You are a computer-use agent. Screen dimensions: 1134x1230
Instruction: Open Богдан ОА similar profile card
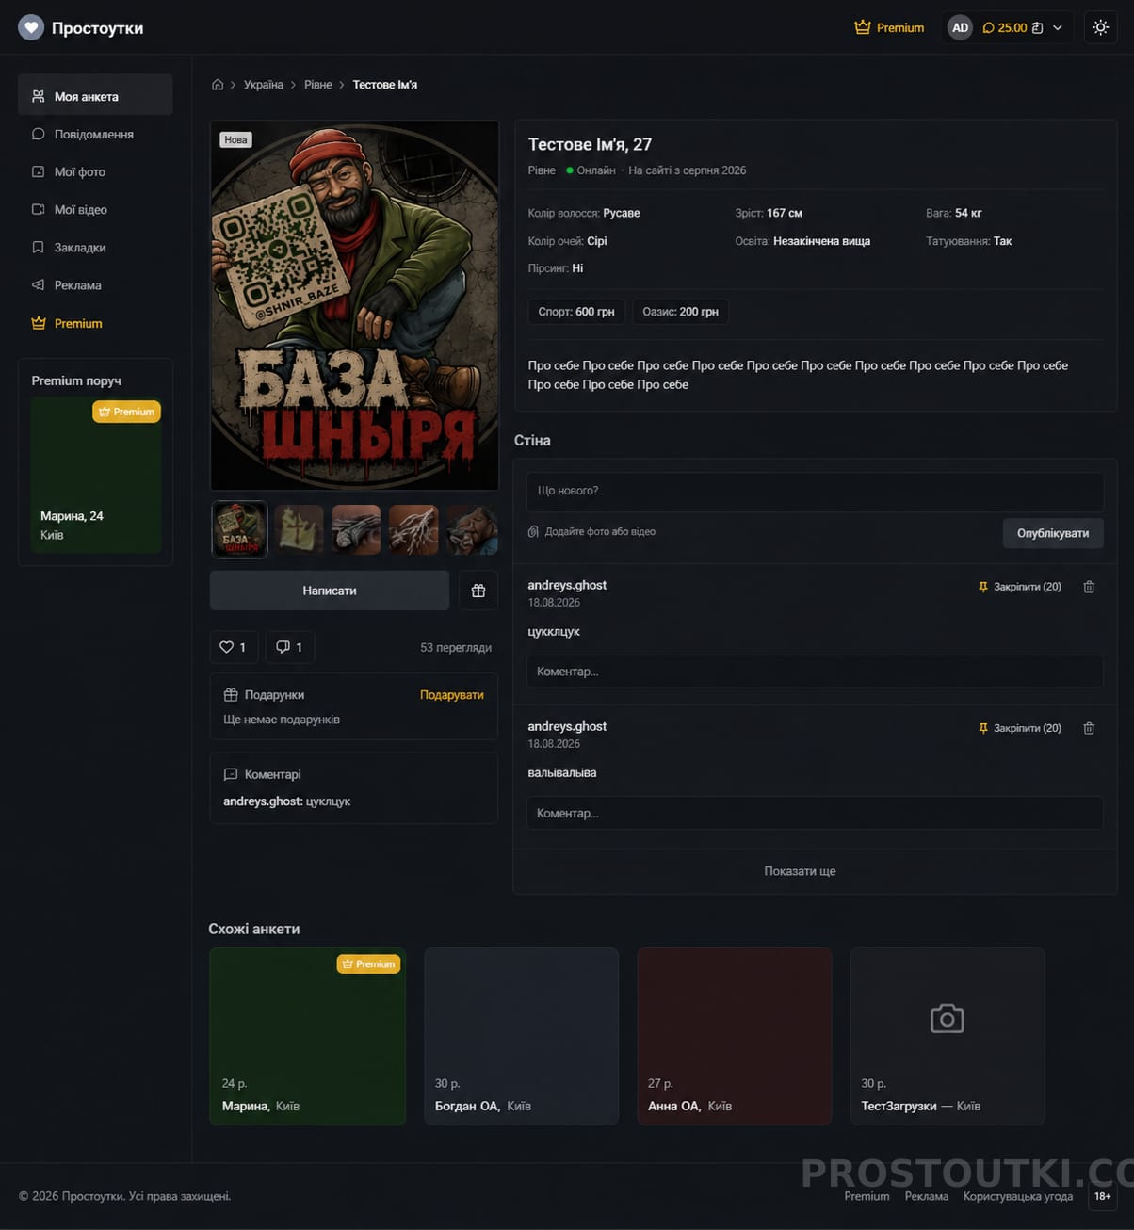point(521,1036)
